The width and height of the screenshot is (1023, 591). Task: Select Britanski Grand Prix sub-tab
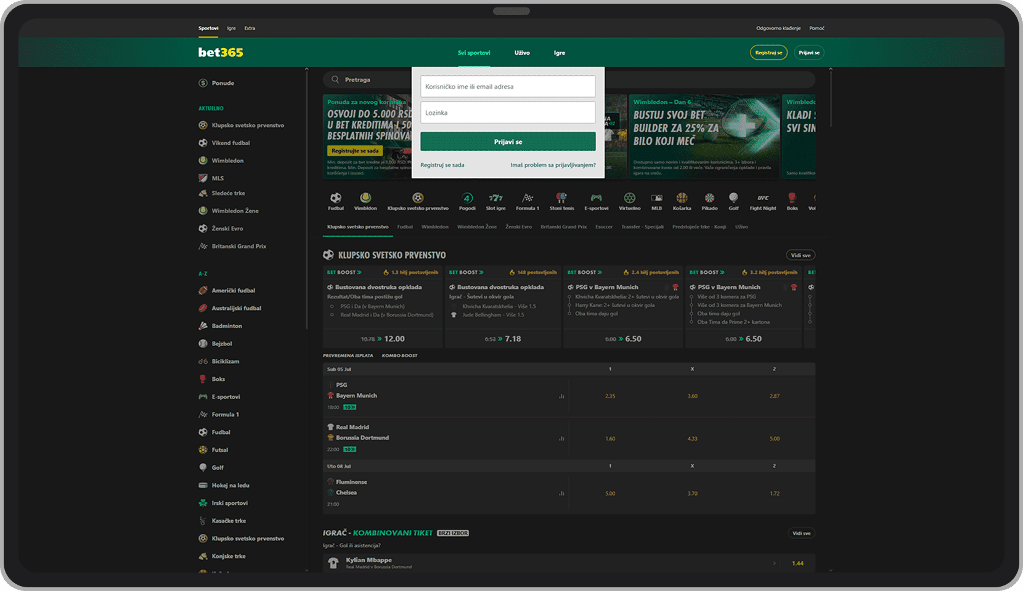click(x=563, y=227)
